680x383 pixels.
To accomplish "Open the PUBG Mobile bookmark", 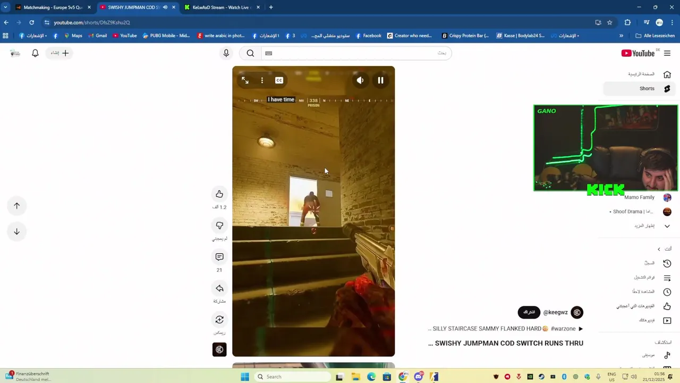I will tap(166, 36).
